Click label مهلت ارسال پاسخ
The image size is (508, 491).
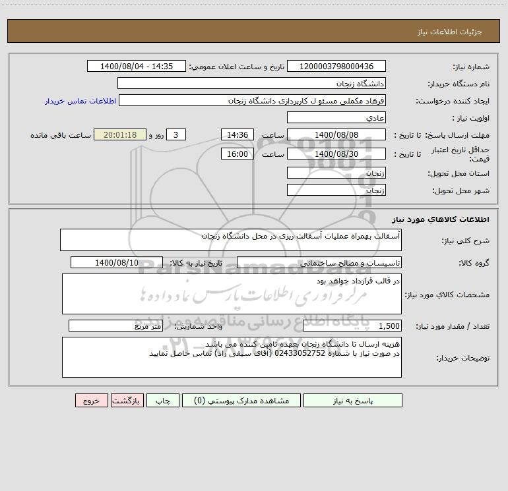[457, 135]
